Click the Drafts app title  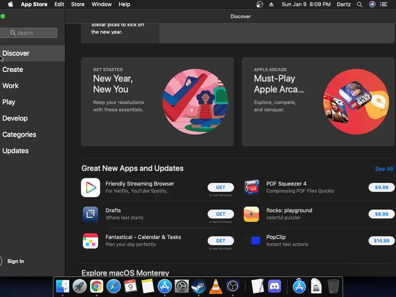pyautogui.click(x=113, y=210)
